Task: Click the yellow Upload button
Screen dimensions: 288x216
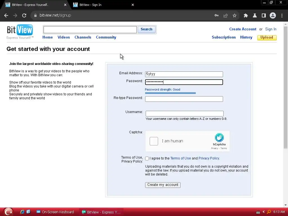Action: [x=267, y=37]
